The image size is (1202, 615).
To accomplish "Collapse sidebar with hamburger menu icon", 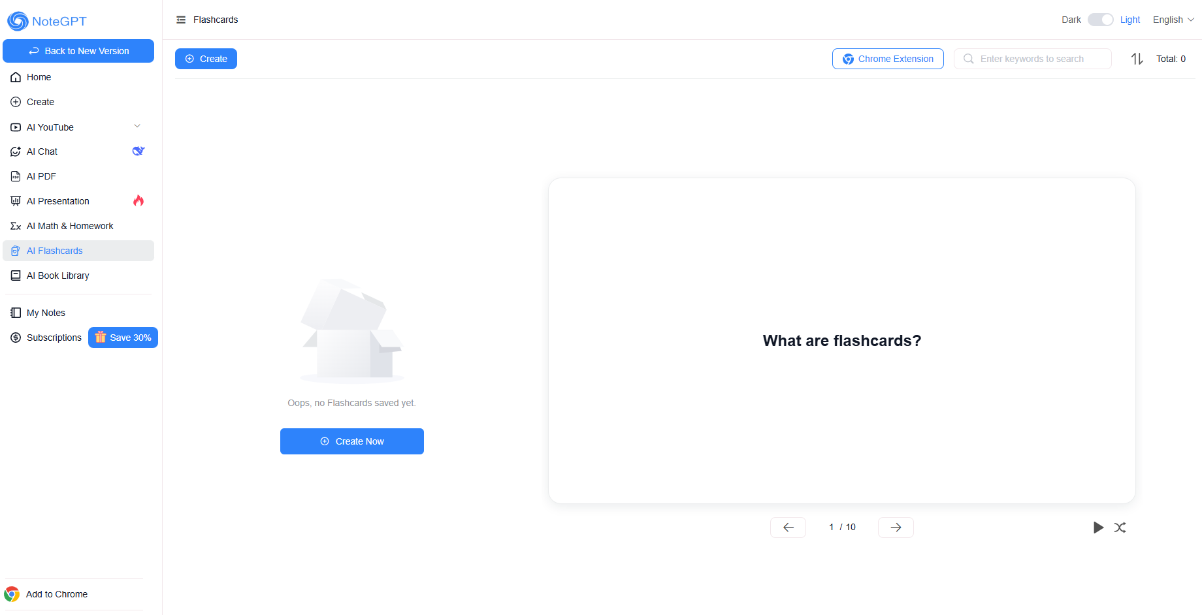I will tap(181, 20).
